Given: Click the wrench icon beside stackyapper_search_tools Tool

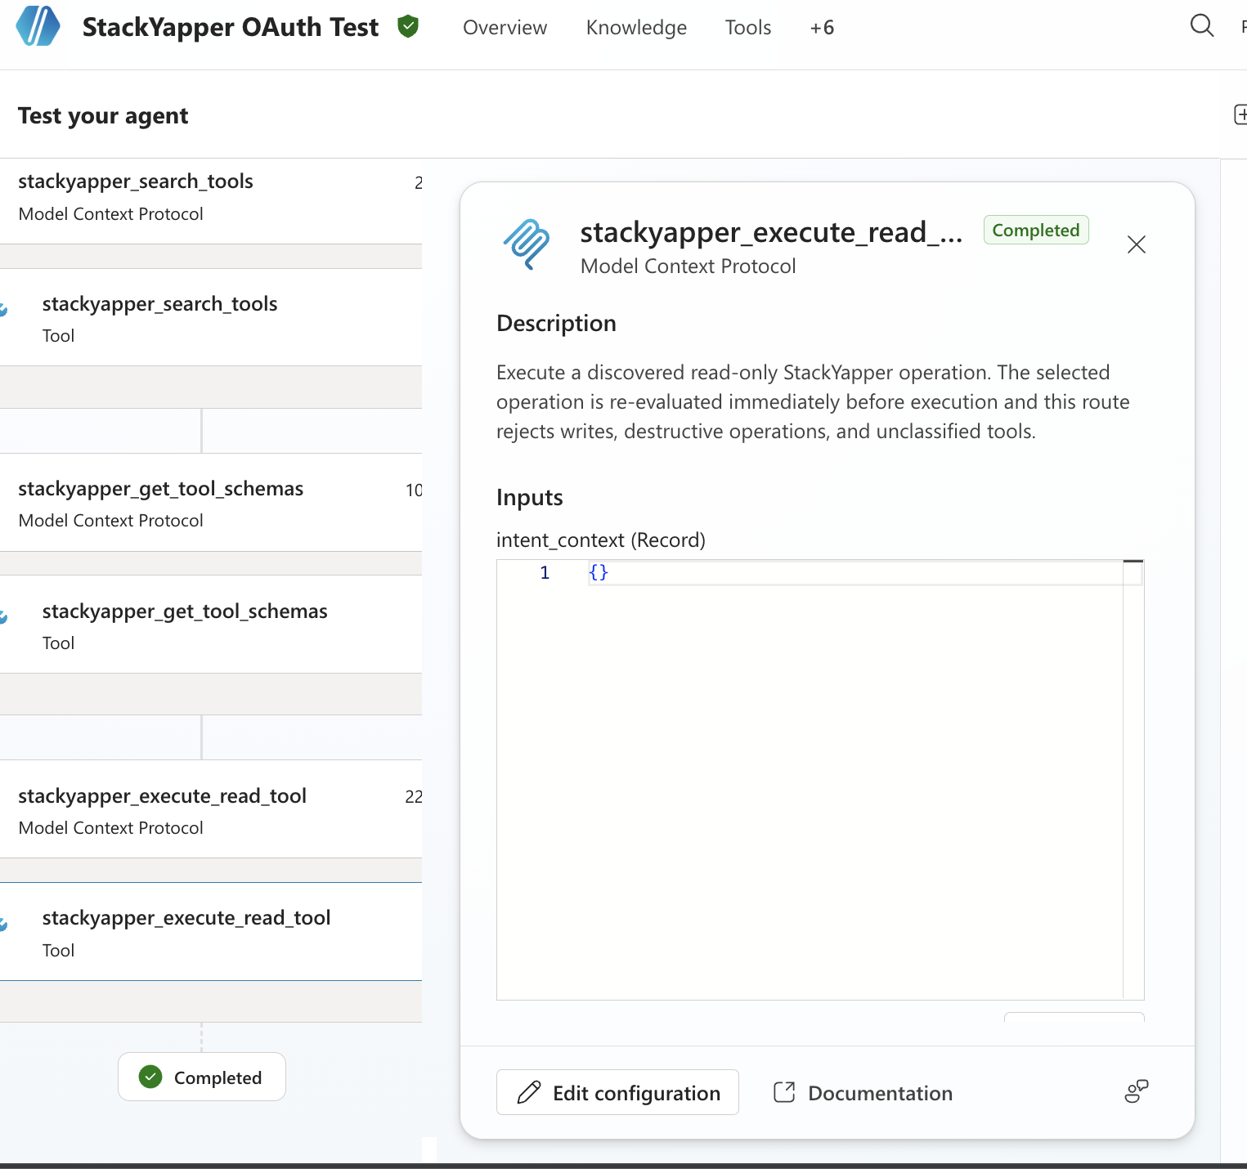Looking at the screenshot, I should [x=3, y=309].
